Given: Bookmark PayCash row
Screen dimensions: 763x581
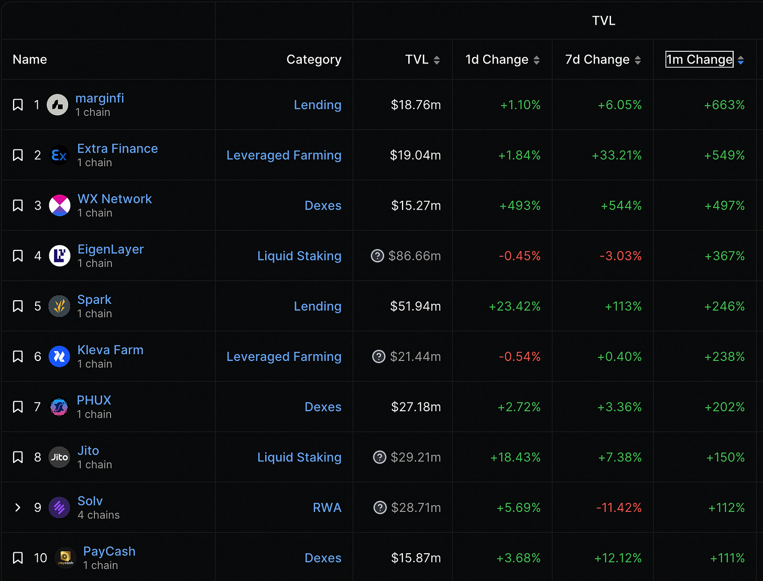Looking at the screenshot, I should 18,557.
